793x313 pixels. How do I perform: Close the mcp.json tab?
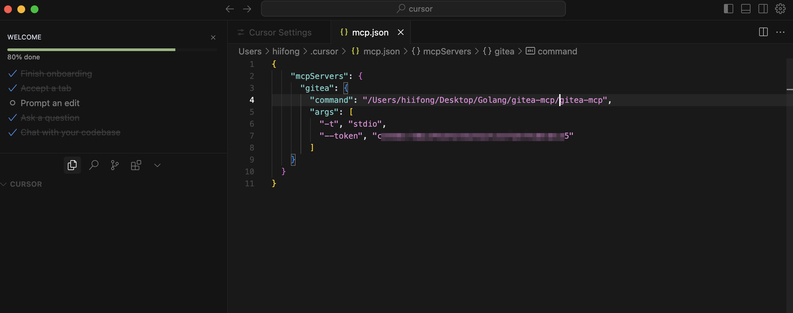[401, 32]
